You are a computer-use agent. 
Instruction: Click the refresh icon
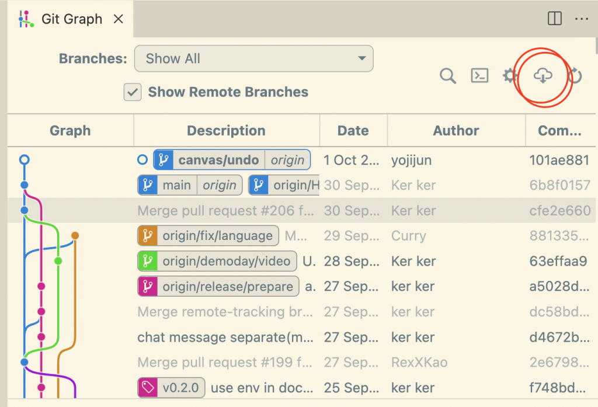pos(575,76)
